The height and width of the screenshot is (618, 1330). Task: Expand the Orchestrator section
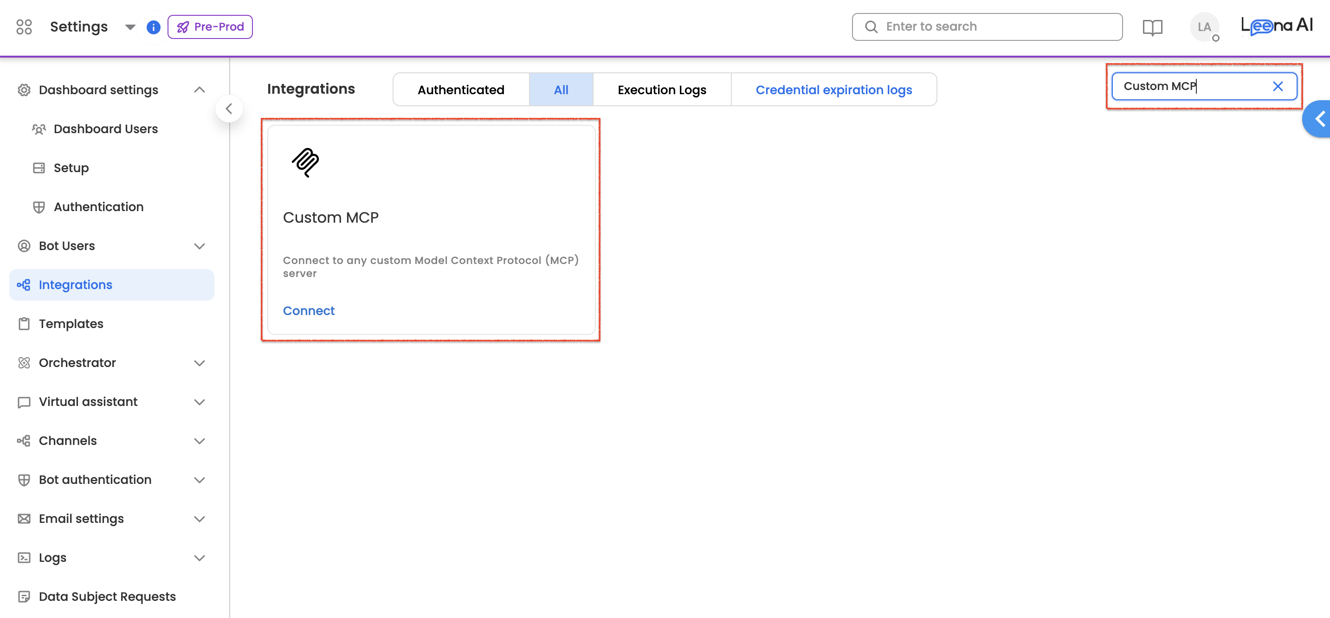tap(199, 363)
